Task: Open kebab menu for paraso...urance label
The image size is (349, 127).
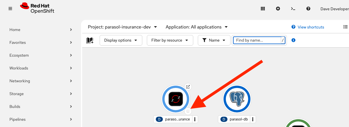Action: point(195,119)
